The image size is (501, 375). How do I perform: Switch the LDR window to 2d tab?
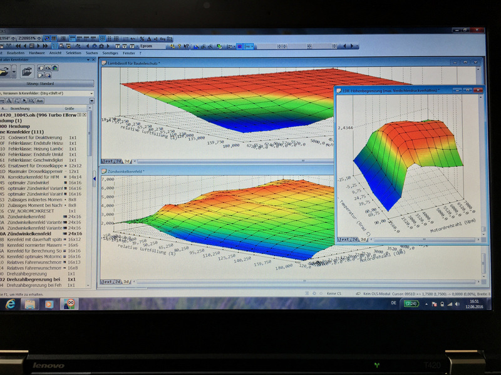(354, 239)
